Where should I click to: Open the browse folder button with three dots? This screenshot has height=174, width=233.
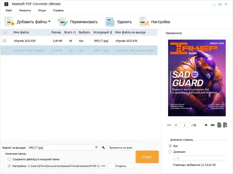click(103, 166)
